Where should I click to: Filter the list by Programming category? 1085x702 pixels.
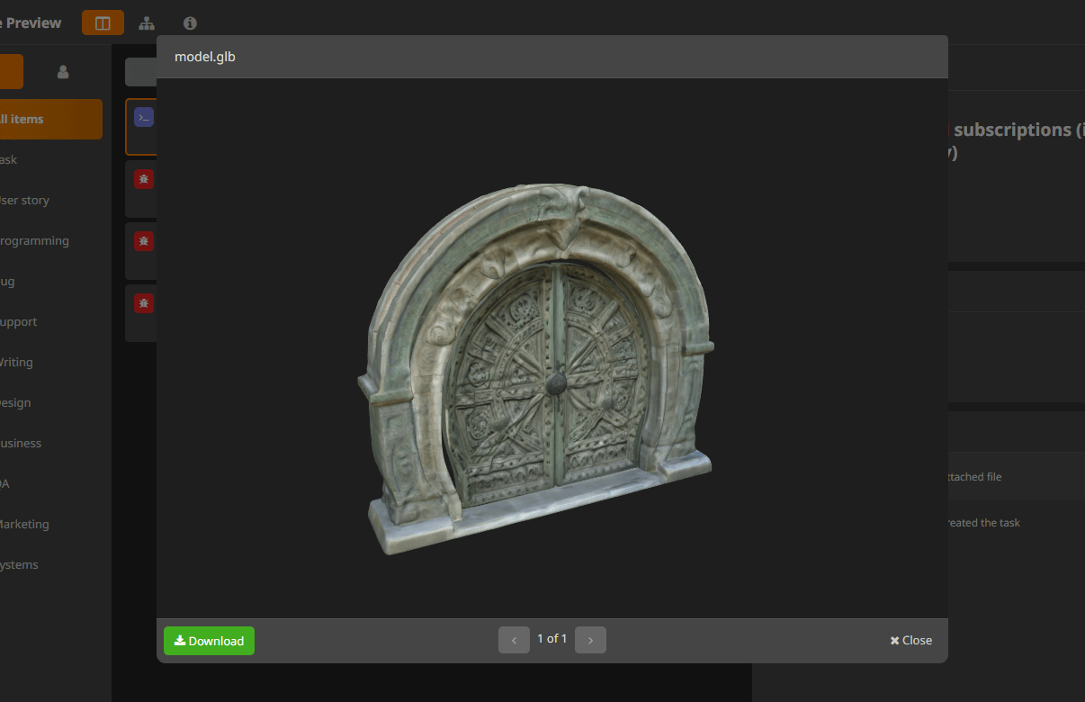pyautogui.click(x=34, y=240)
